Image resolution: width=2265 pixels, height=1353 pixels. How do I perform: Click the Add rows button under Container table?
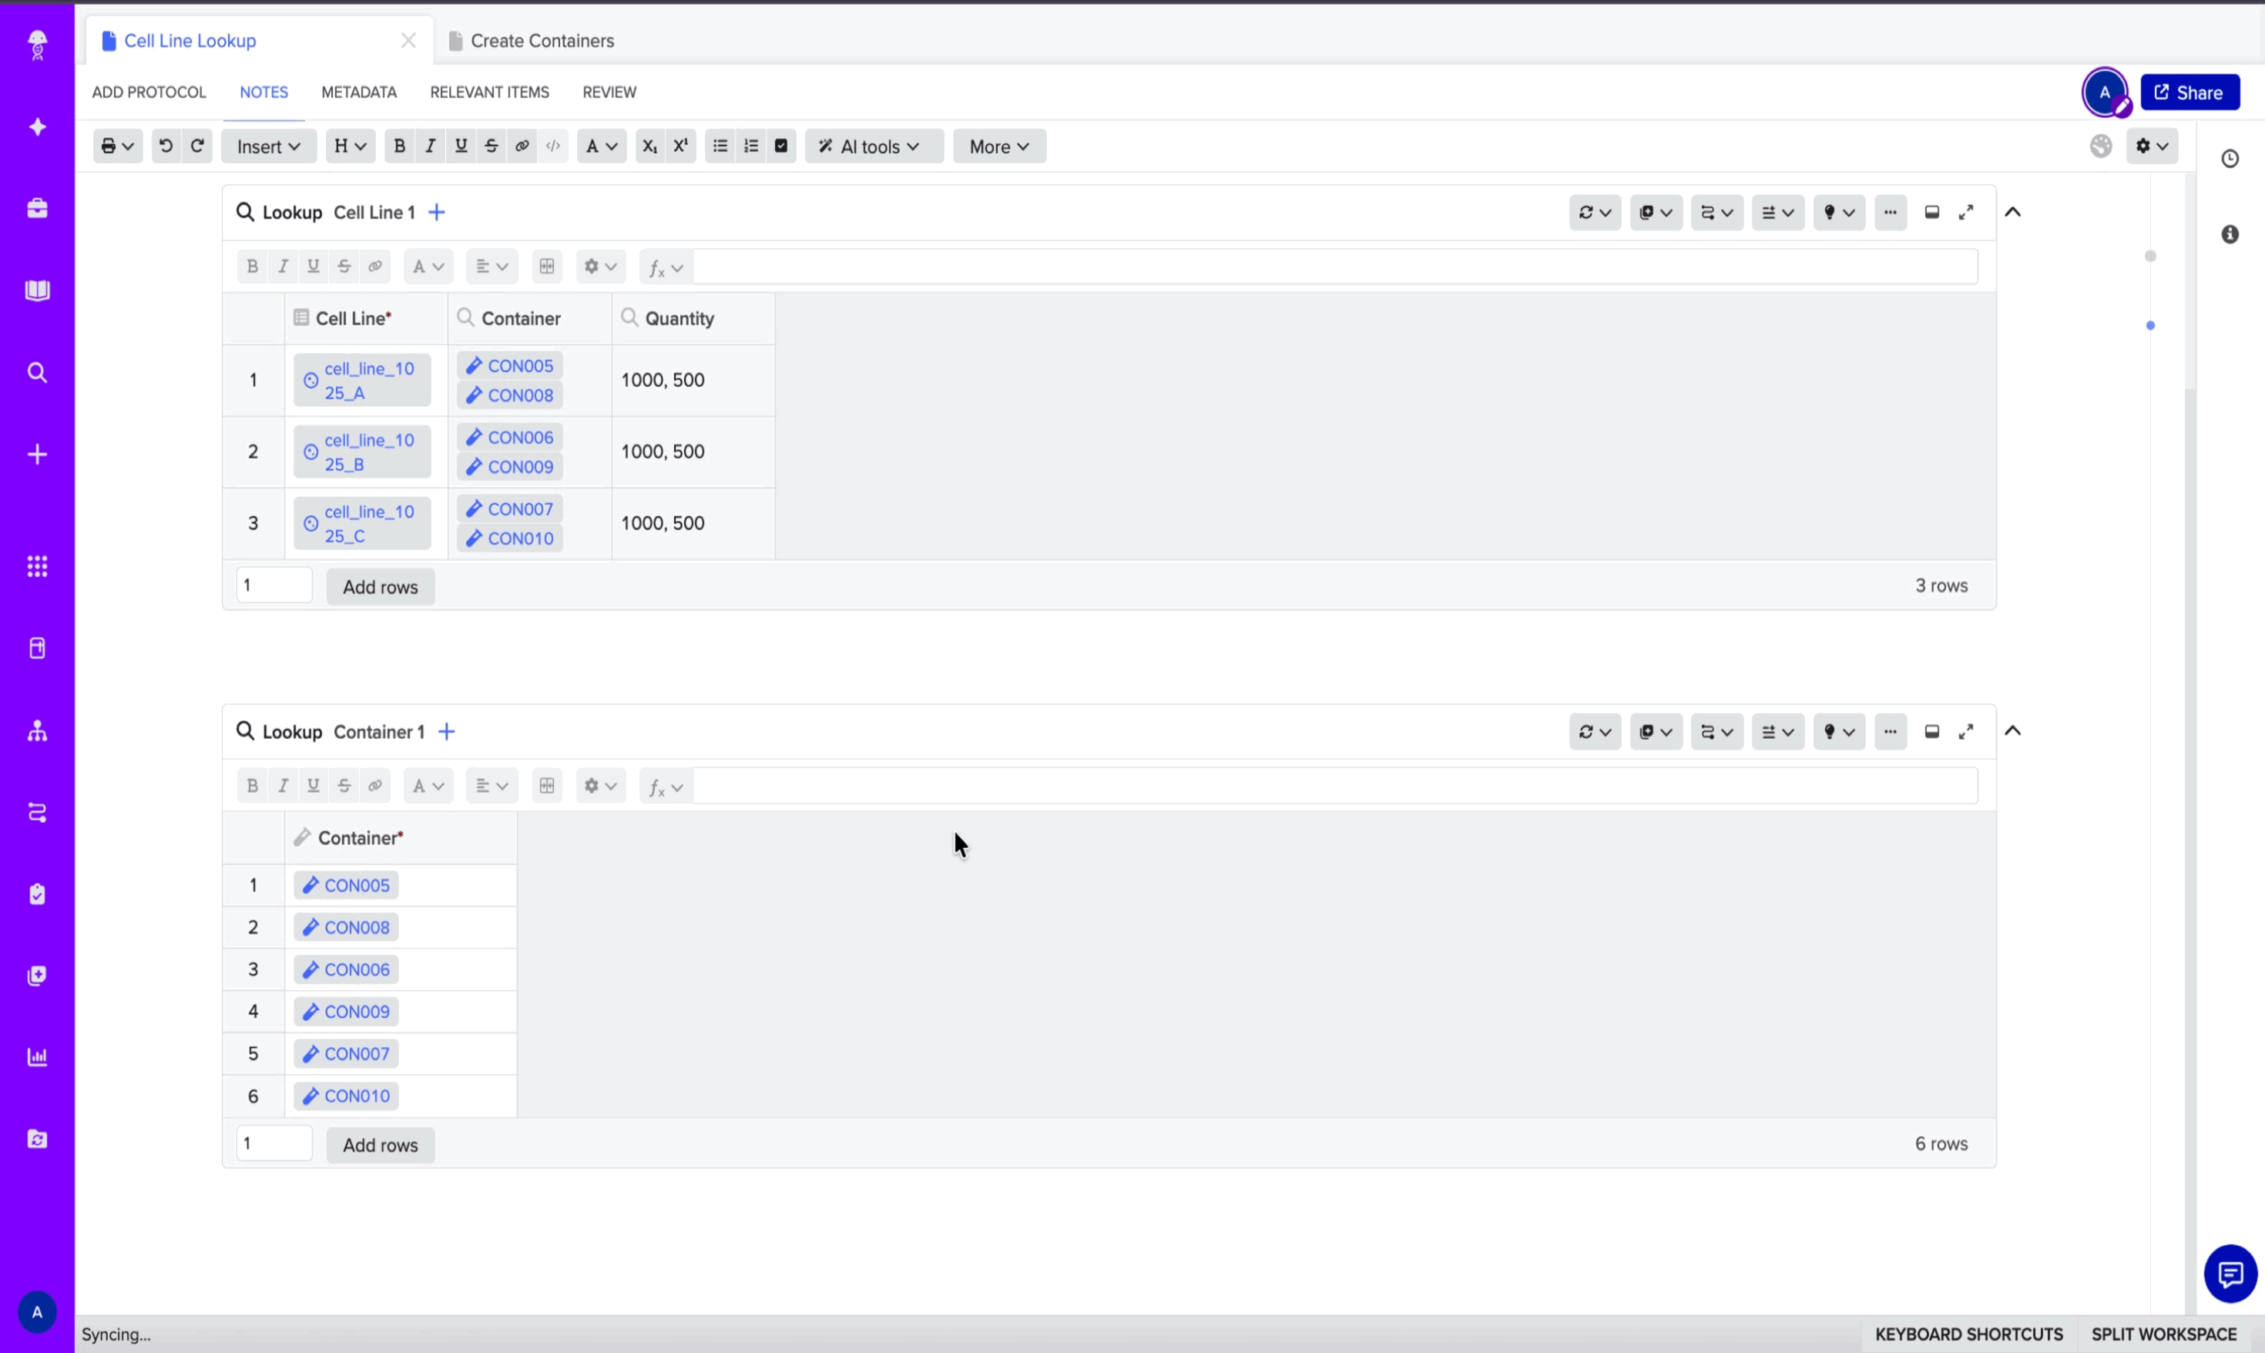[x=380, y=1144]
